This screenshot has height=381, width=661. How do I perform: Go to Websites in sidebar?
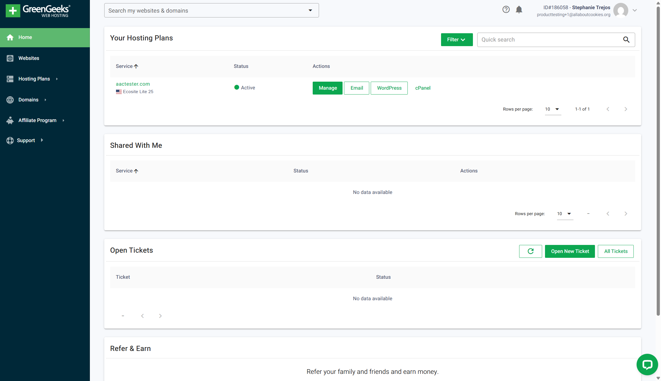click(x=29, y=58)
